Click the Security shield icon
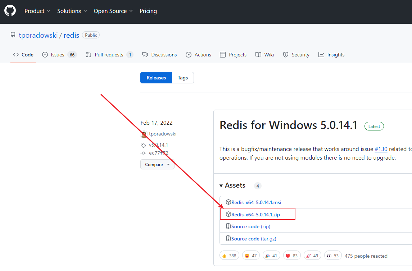The width and height of the screenshot is (412, 271). pyautogui.click(x=286, y=55)
